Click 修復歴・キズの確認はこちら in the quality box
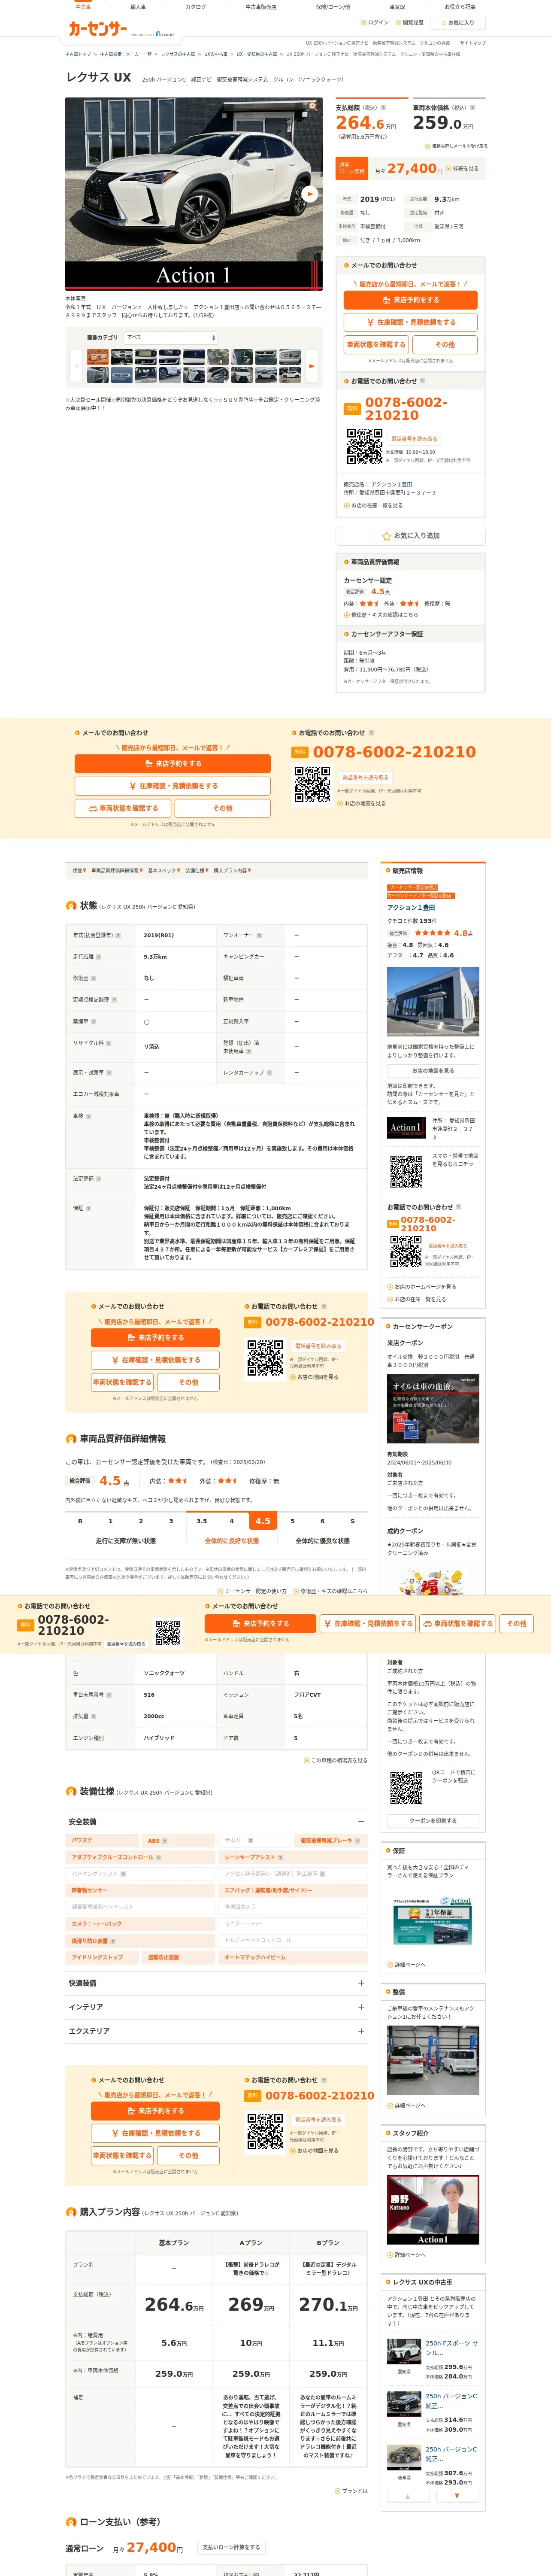551x2576 pixels. 382,615
